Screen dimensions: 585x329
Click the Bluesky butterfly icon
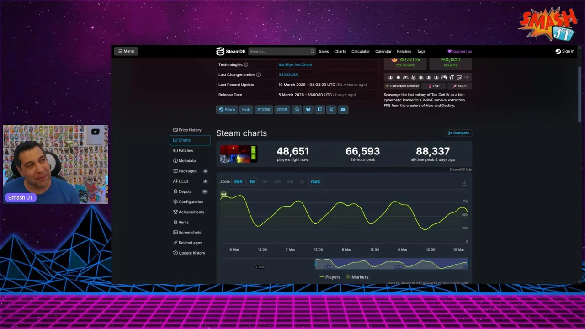308,110
